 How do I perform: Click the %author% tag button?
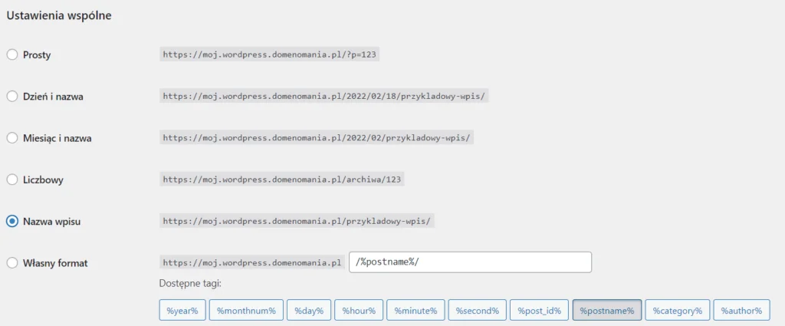741,310
